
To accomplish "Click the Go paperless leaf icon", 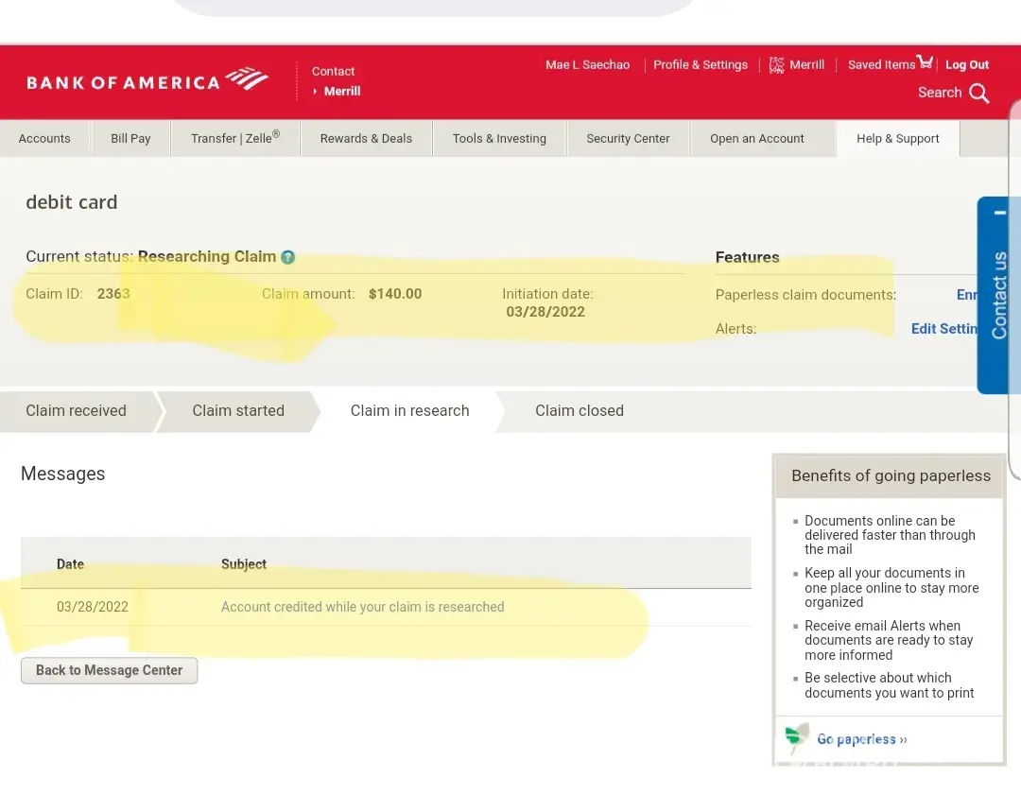I will (797, 737).
